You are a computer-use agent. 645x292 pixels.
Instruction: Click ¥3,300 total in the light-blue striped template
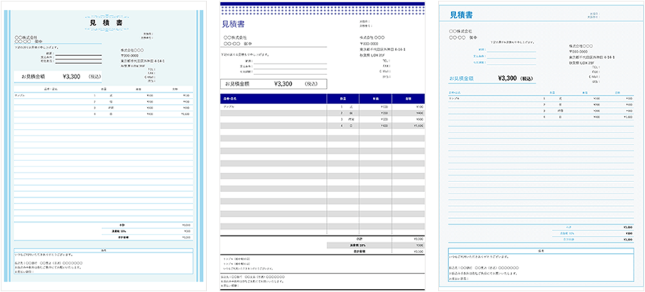pyautogui.click(x=73, y=76)
